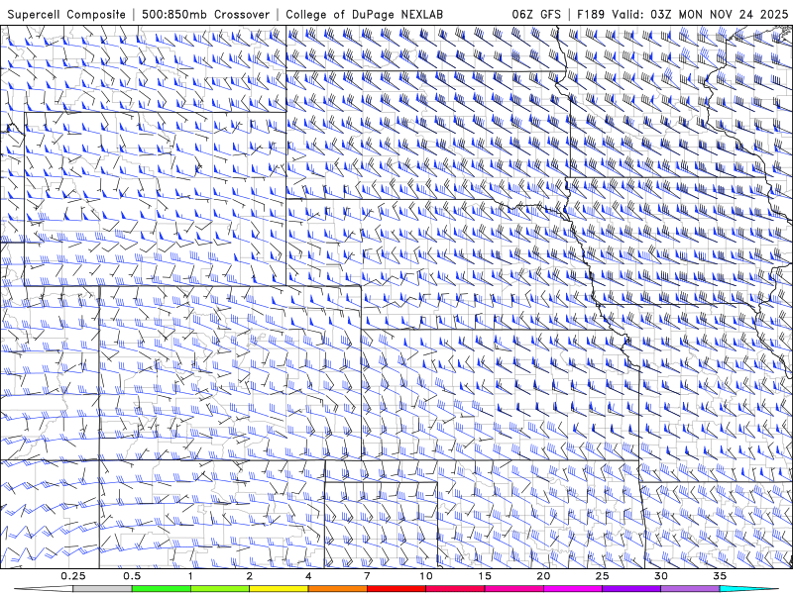Click the '06Z GFS' model run label
Image resolution: width=793 pixels, height=594 pixels.
click(x=536, y=14)
